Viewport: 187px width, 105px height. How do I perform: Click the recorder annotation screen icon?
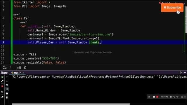pos(177,97)
